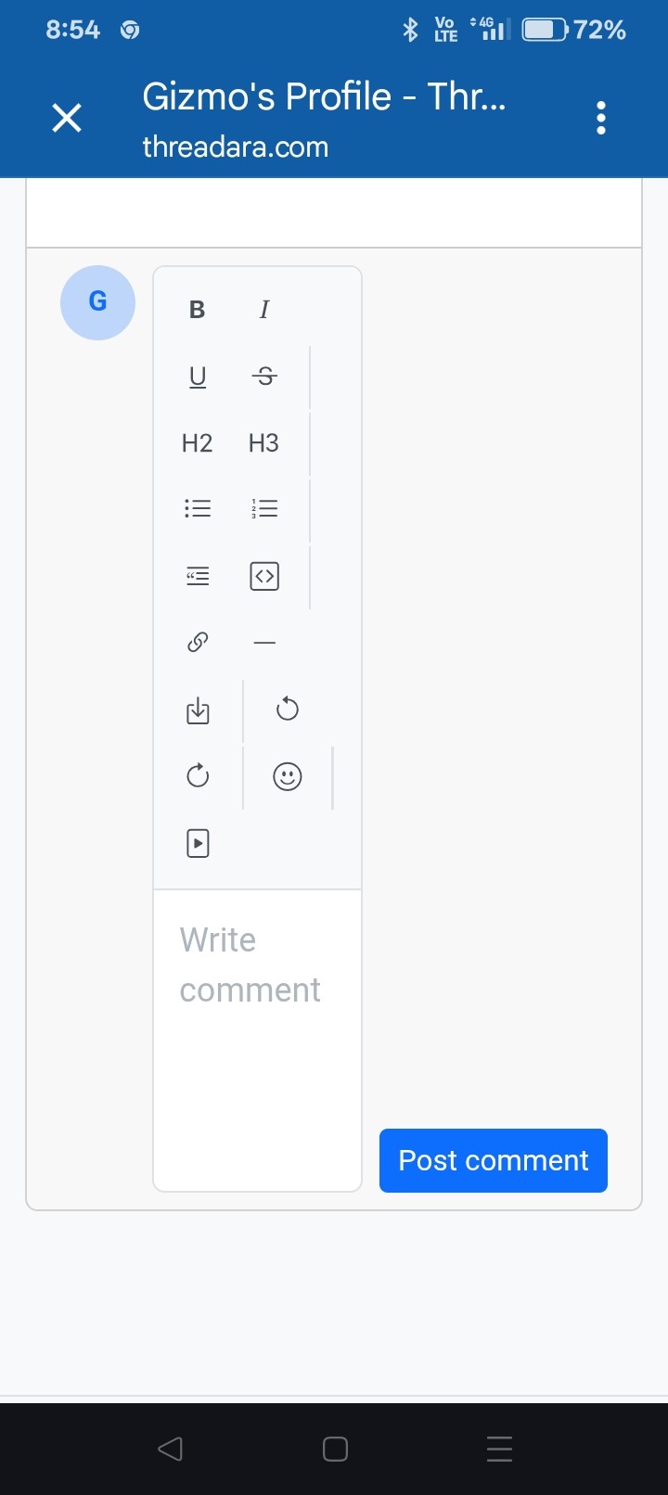668x1495 pixels.
Task: Add a hyperlink to the comment
Action: tap(198, 642)
